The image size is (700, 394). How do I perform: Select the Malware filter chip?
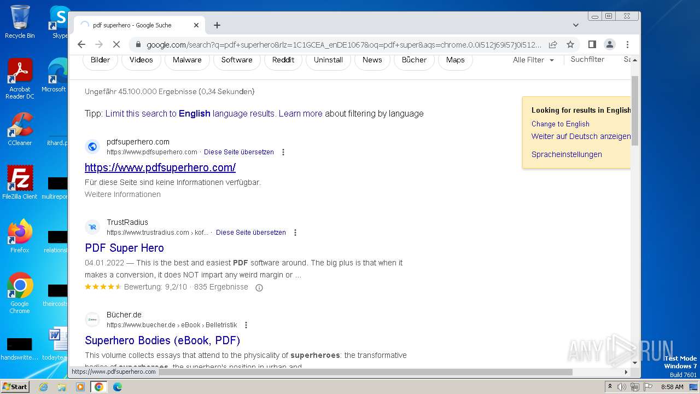[x=187, y=60]
